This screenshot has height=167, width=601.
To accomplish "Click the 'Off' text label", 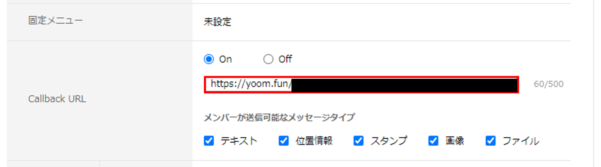I will point(285,59).
